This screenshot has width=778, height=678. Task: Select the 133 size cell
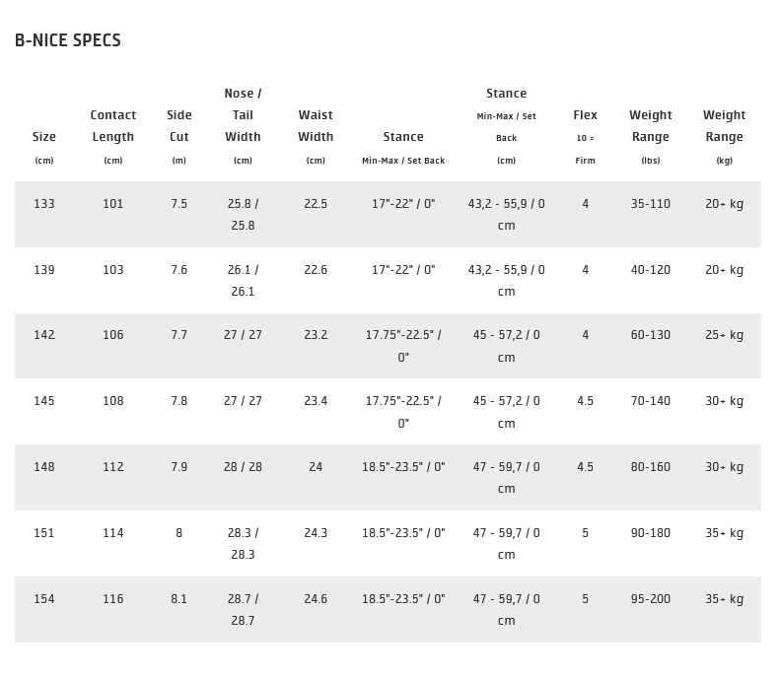pyautogui.click(x=44, y=204)
